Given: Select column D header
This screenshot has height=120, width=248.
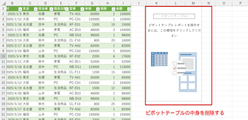Looking at the screenshot, I should (46, 3).
